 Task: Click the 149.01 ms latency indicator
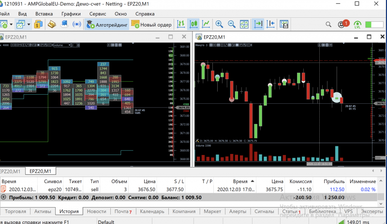(x=358, y=222)
